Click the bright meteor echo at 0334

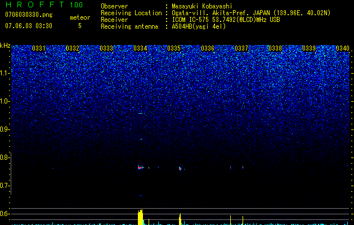[x=141, y=168]
